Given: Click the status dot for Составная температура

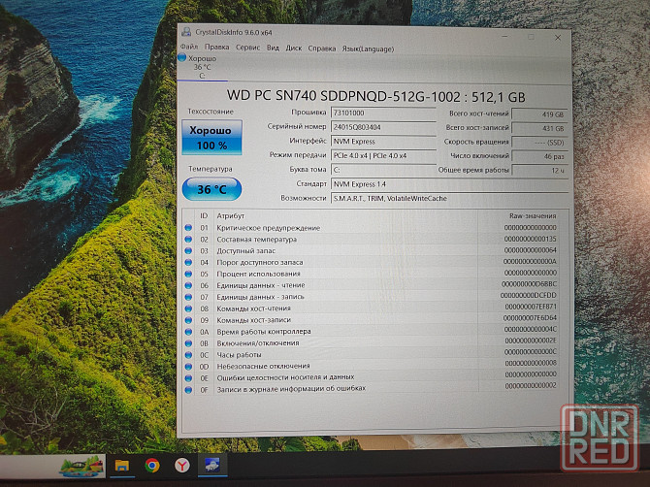Looking at the screenshot, I should pyautogui.click(x=188, y=240).
